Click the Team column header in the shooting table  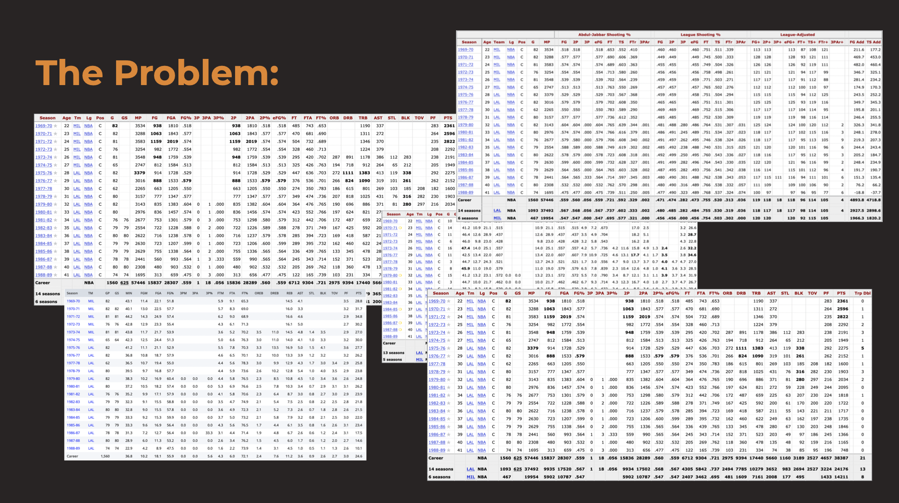coord(499,42)
